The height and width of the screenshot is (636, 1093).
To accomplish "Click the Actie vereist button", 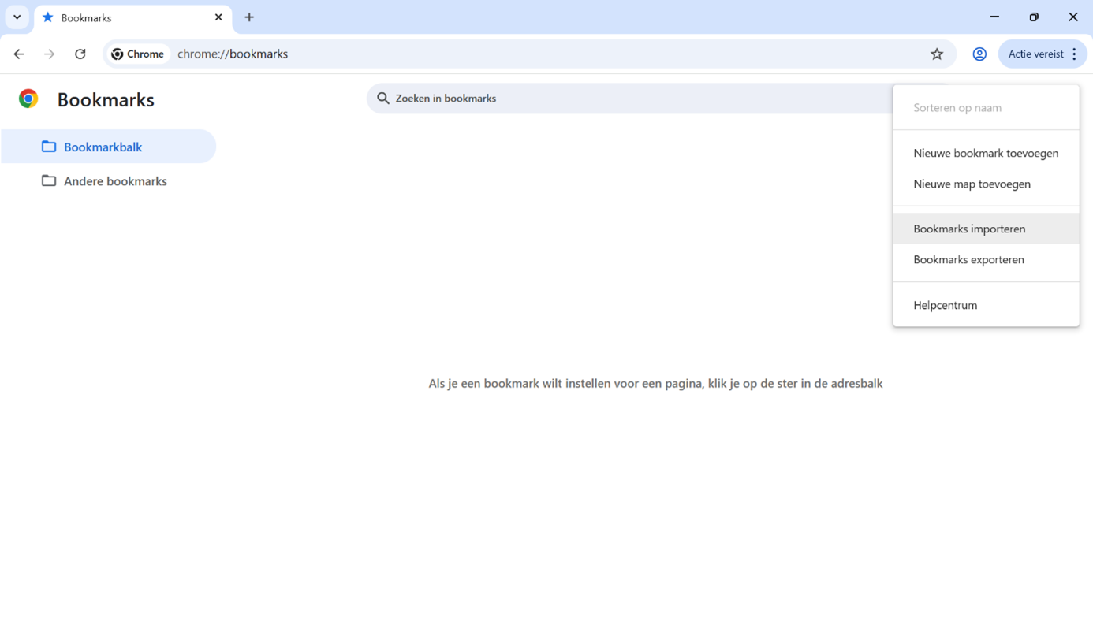I will pyautogui.click(x=1036, y=54).
